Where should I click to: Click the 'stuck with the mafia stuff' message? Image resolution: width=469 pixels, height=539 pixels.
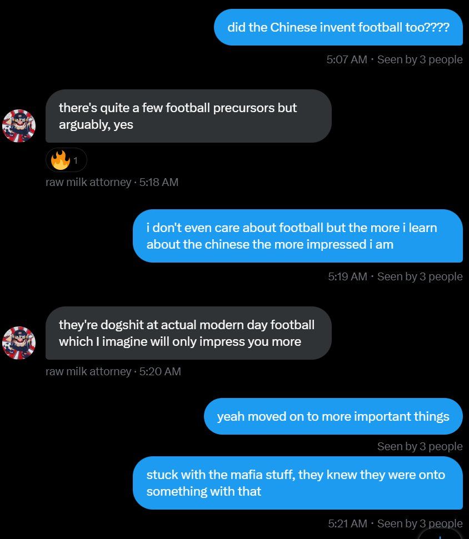[298, 483]
